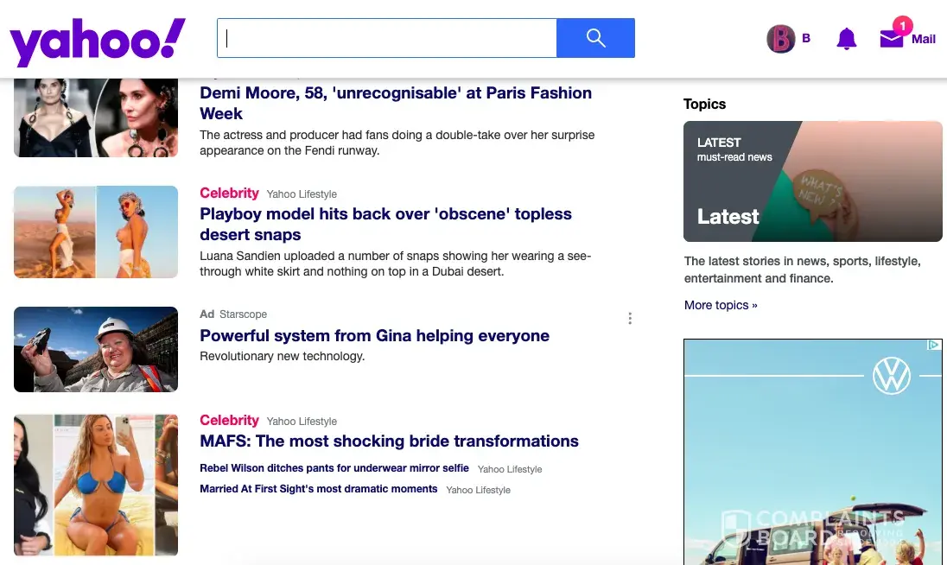Click the Luana Sandien summary text
947x565 pixels.
pyautogui.click(x=395, y=263)
